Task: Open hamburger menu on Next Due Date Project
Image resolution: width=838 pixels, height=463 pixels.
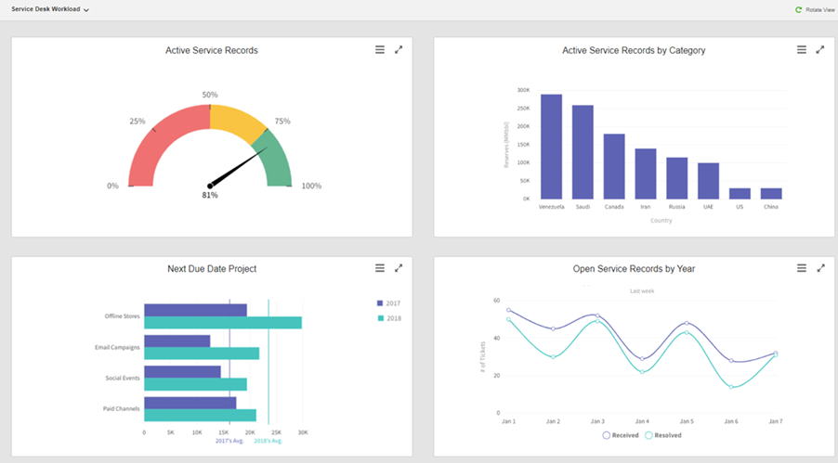Action: (380, 268)
